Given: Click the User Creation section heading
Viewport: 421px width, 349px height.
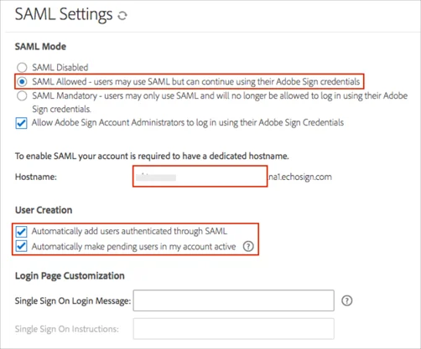Looking at the screenshot, I should tap(44, 210).
